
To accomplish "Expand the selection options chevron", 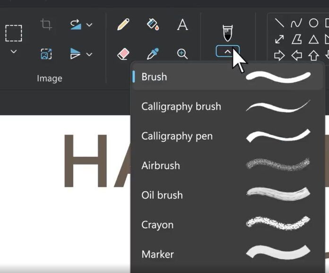I will point(14,51).
